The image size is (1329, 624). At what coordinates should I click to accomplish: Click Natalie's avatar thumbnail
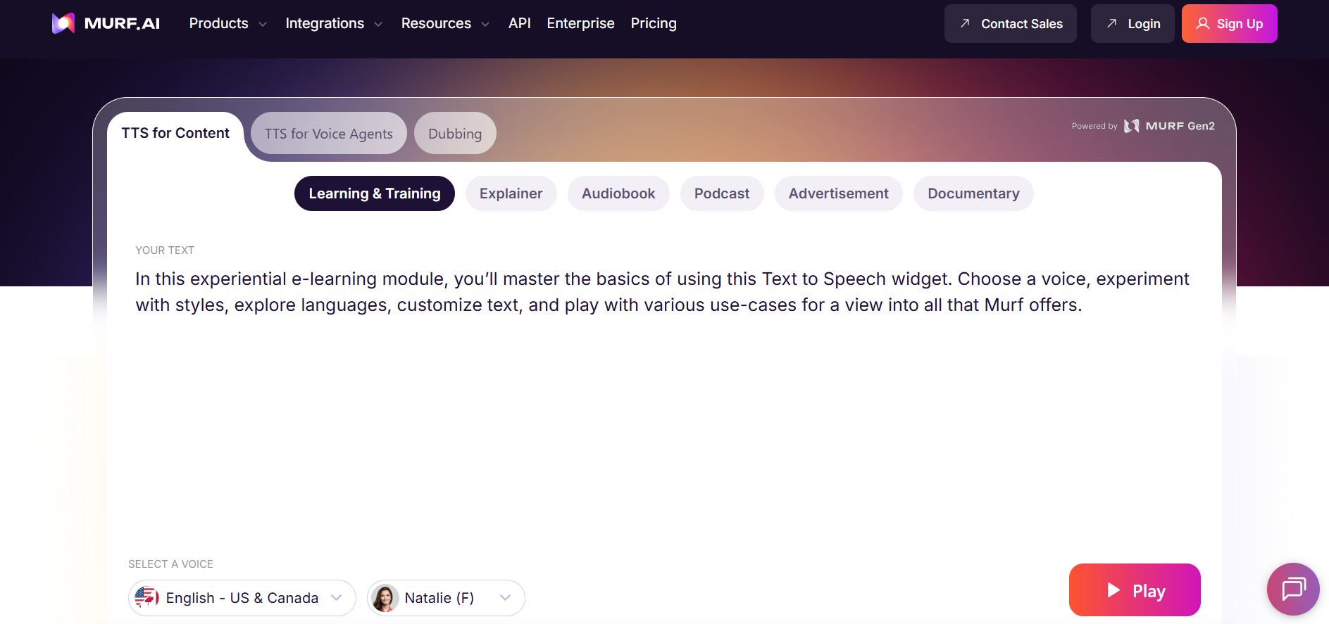tap(385, 598)
